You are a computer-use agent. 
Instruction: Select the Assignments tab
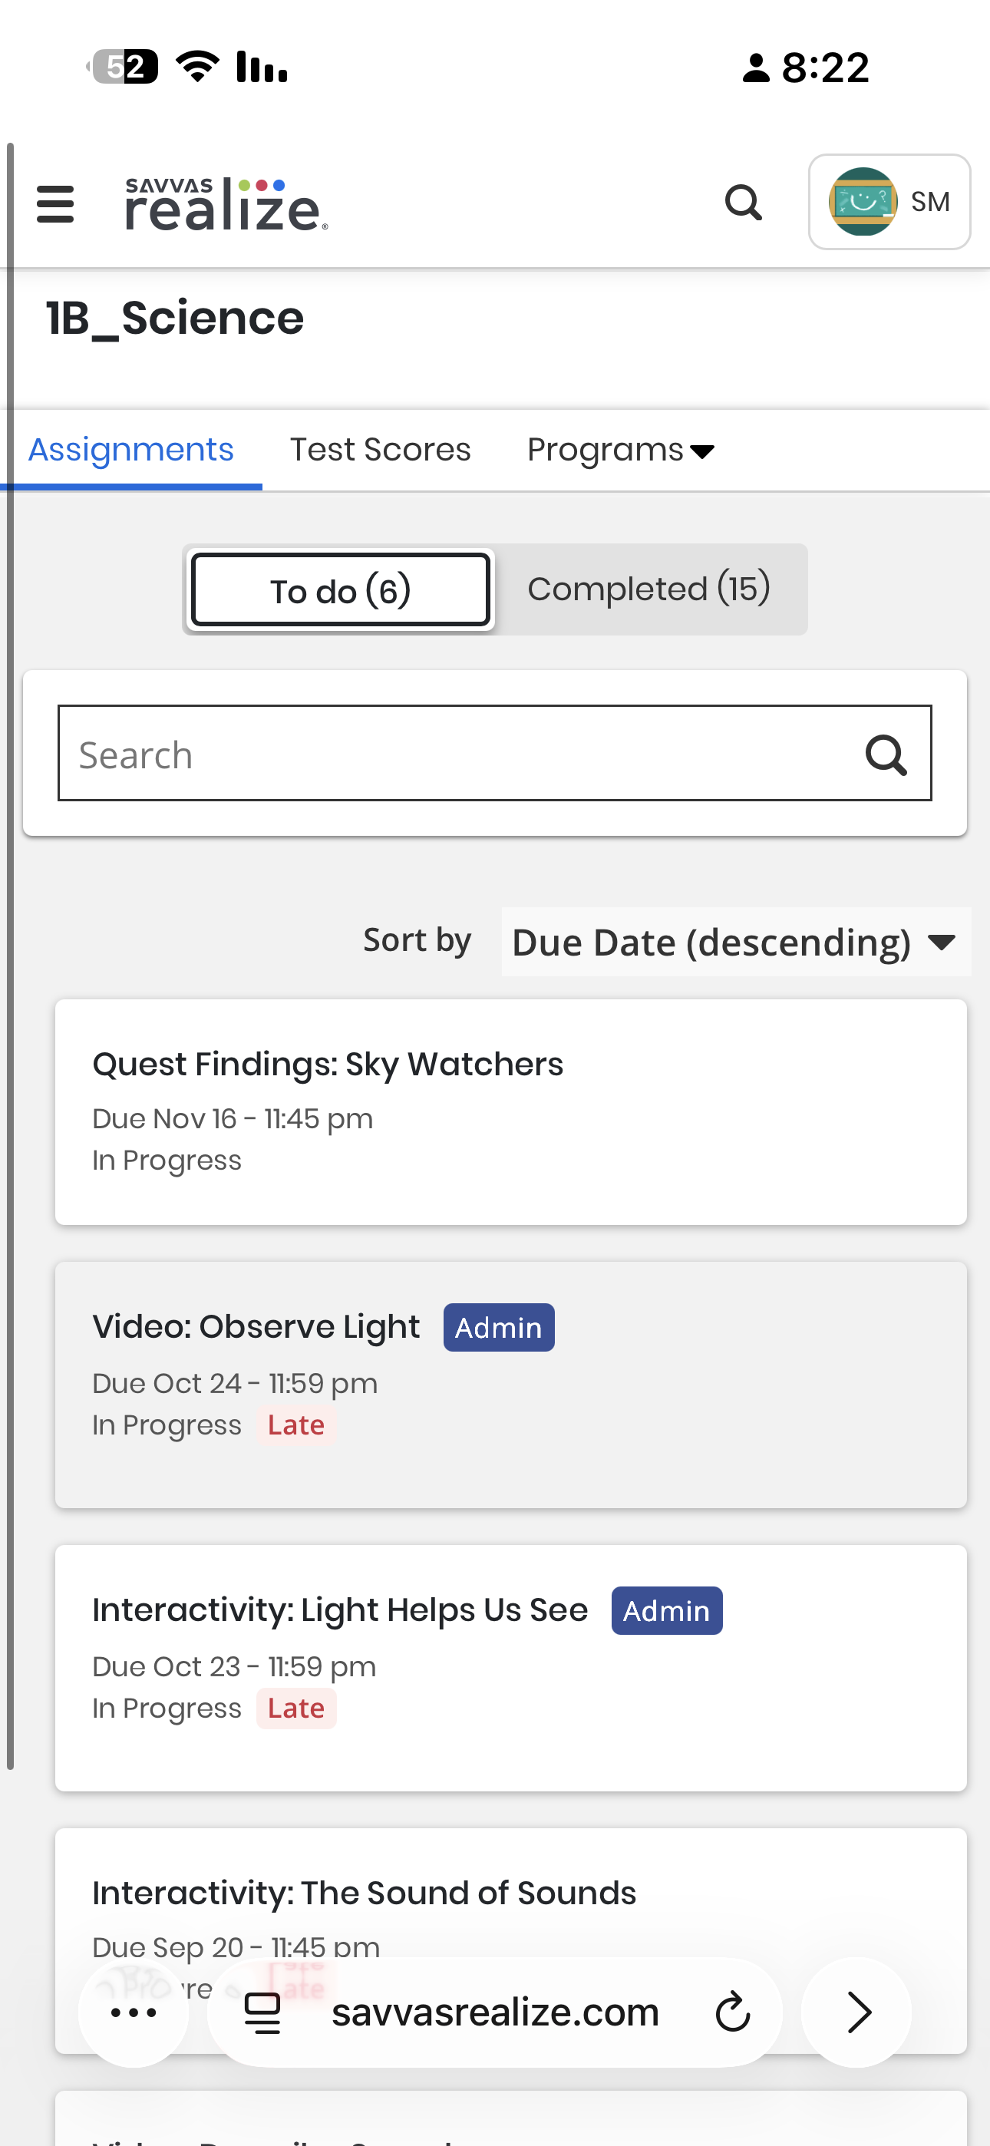[x=130, y=450]
